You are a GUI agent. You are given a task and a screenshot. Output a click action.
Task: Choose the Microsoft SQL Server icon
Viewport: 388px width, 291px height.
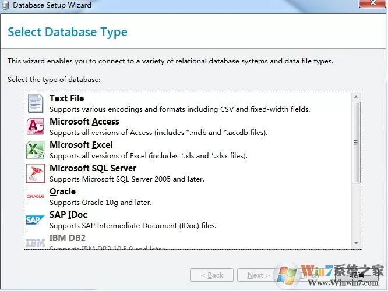(36, 173)
